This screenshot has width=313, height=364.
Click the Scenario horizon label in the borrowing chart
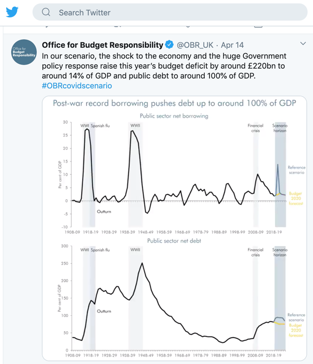point(280,128)
